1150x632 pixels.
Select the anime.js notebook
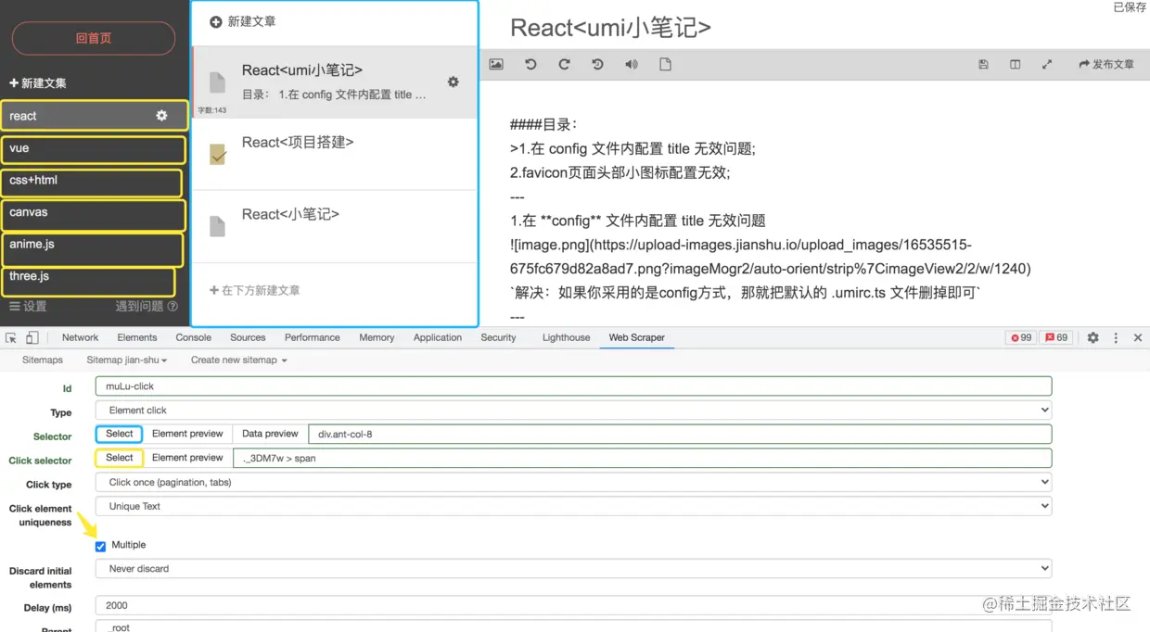coord(92,247)
